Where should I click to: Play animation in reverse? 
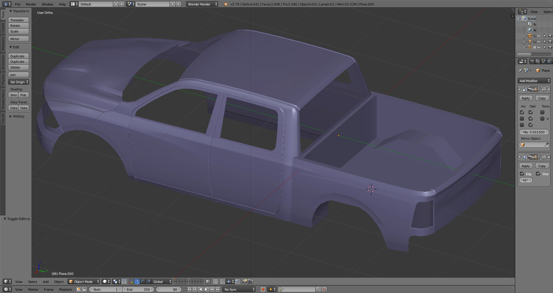click(x=200, y=289)
